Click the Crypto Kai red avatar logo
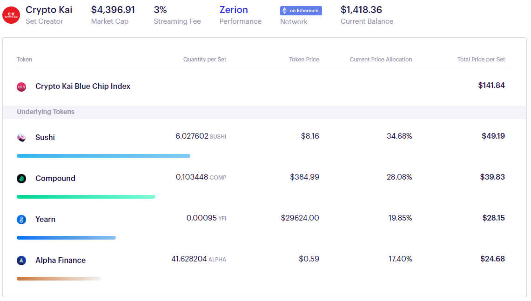531x301 pixels. 11,15
